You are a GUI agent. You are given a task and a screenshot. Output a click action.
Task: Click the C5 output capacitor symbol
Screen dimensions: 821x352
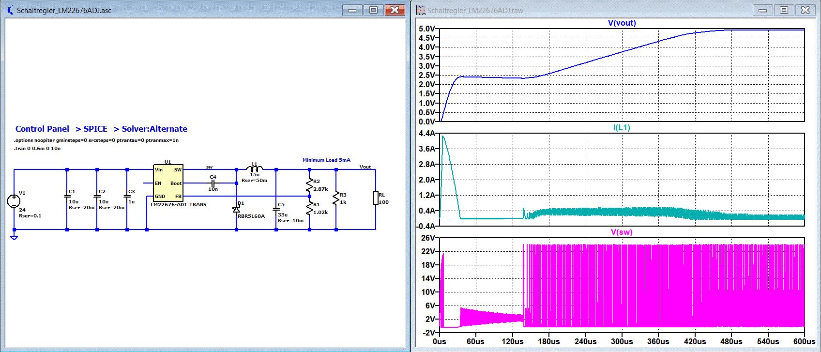(276, 210)
